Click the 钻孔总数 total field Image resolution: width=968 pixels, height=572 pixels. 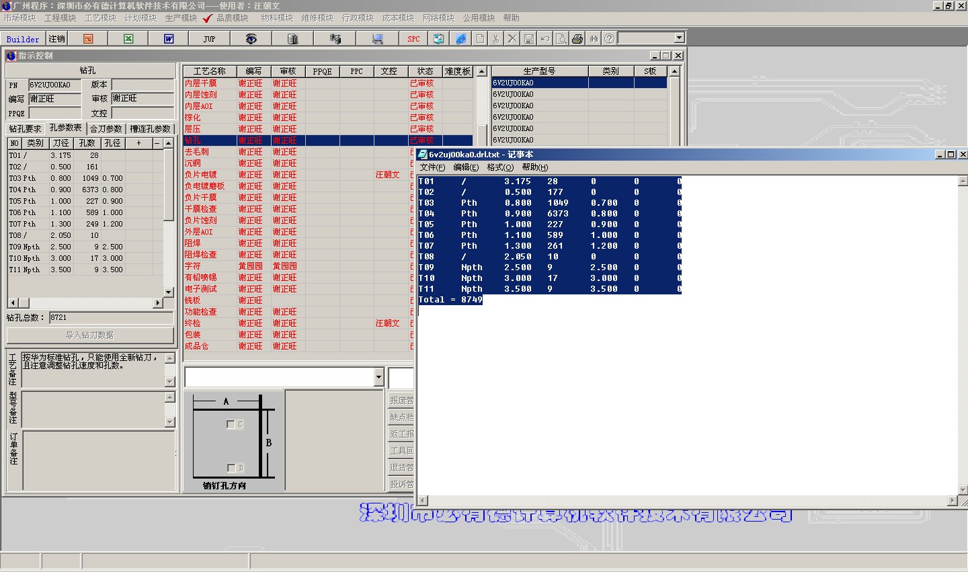(112, 317)
